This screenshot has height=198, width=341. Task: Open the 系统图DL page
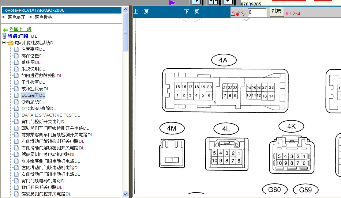point(31,62)
